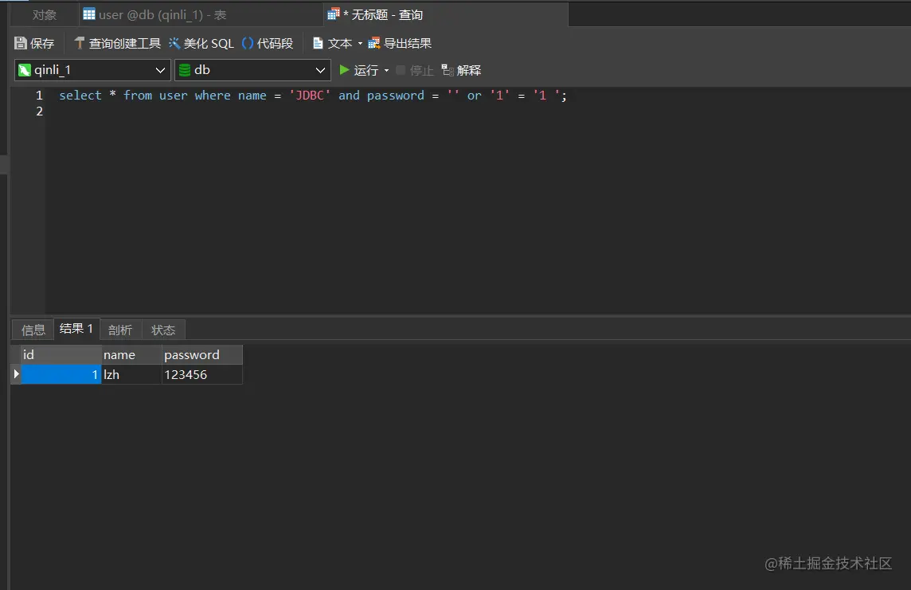Open the Profile (剖析) tab
Screen dimensions: 911x590
120,330
